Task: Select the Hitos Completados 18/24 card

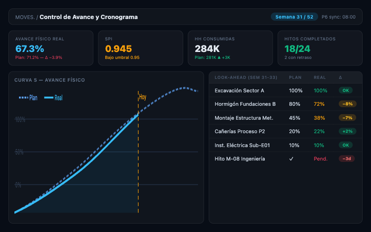Action: [x=320, y=48]
